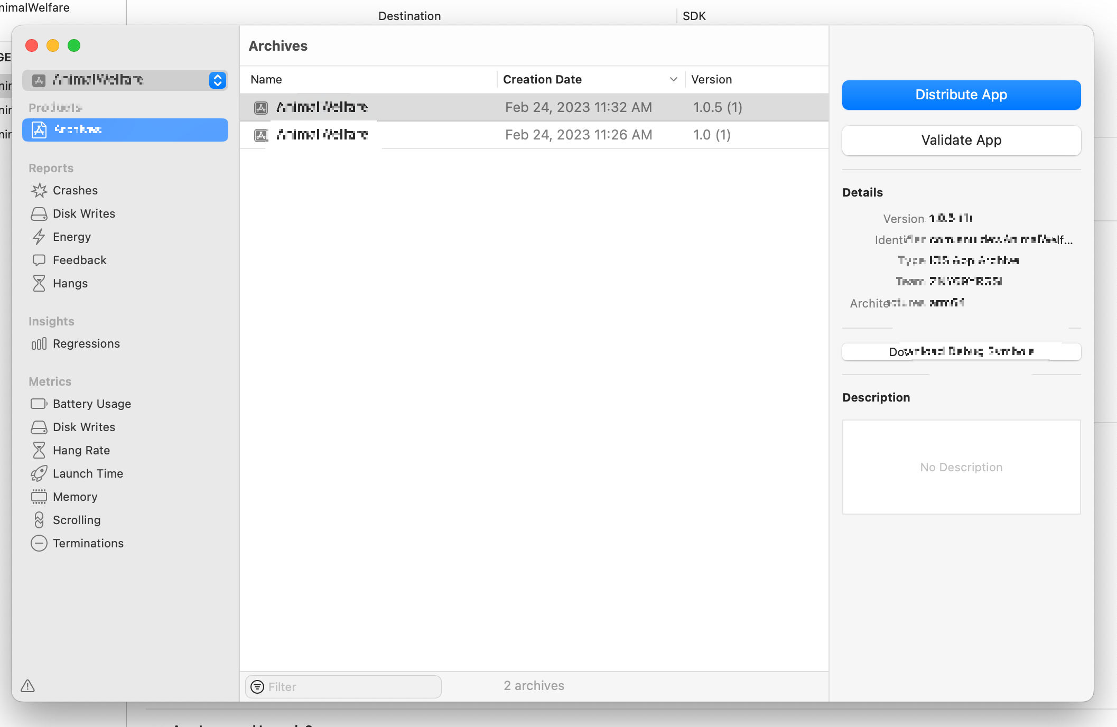Click the Battery Usage icon in Metrics
Viewport: 1117px width, 727px height.
[x=39, y=404]
